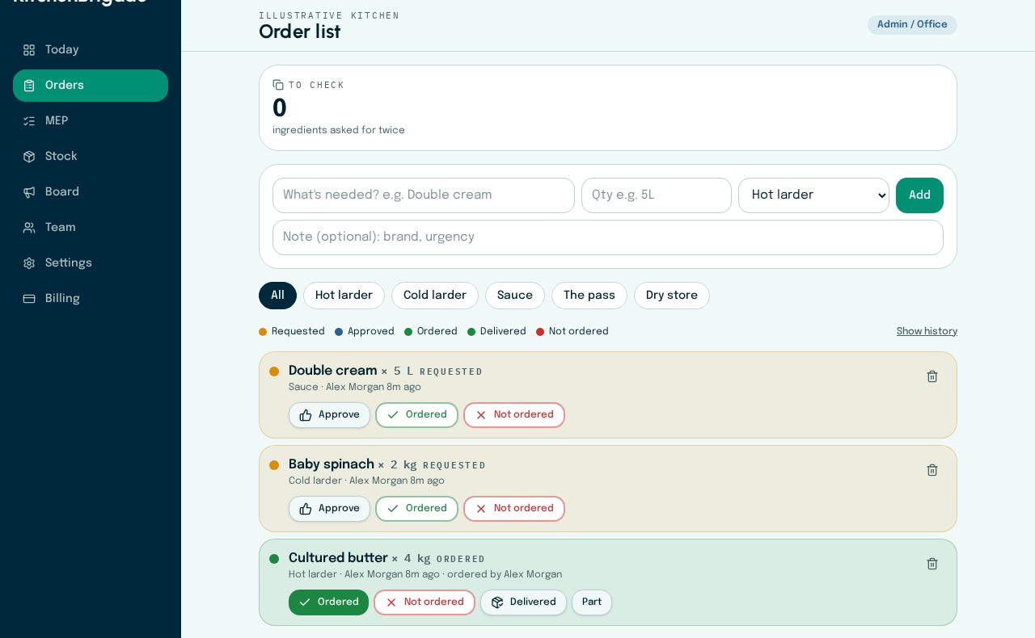Image resolution: width=1035 pixels, height=638 pixels.
Task: Mark Cultured butter as Delivered
Action: tap(523, 602)
